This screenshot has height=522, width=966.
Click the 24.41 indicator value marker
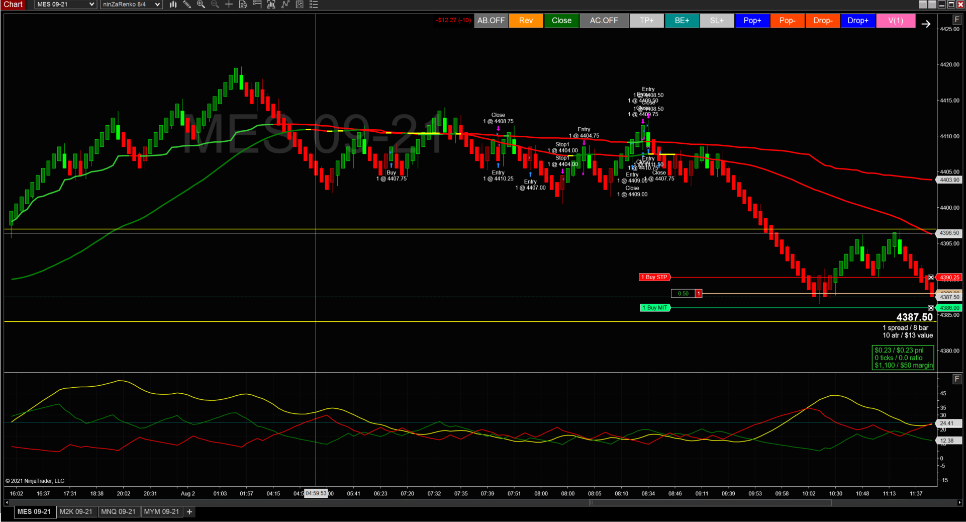pyautogui.click(x=948, y=423)
